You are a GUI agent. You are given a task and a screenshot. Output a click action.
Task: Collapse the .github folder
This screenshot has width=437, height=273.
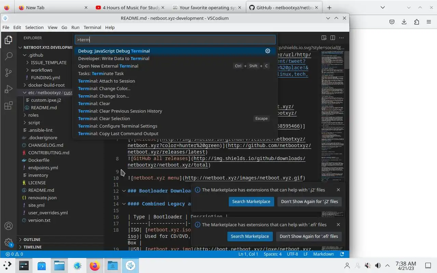(25, 55)
